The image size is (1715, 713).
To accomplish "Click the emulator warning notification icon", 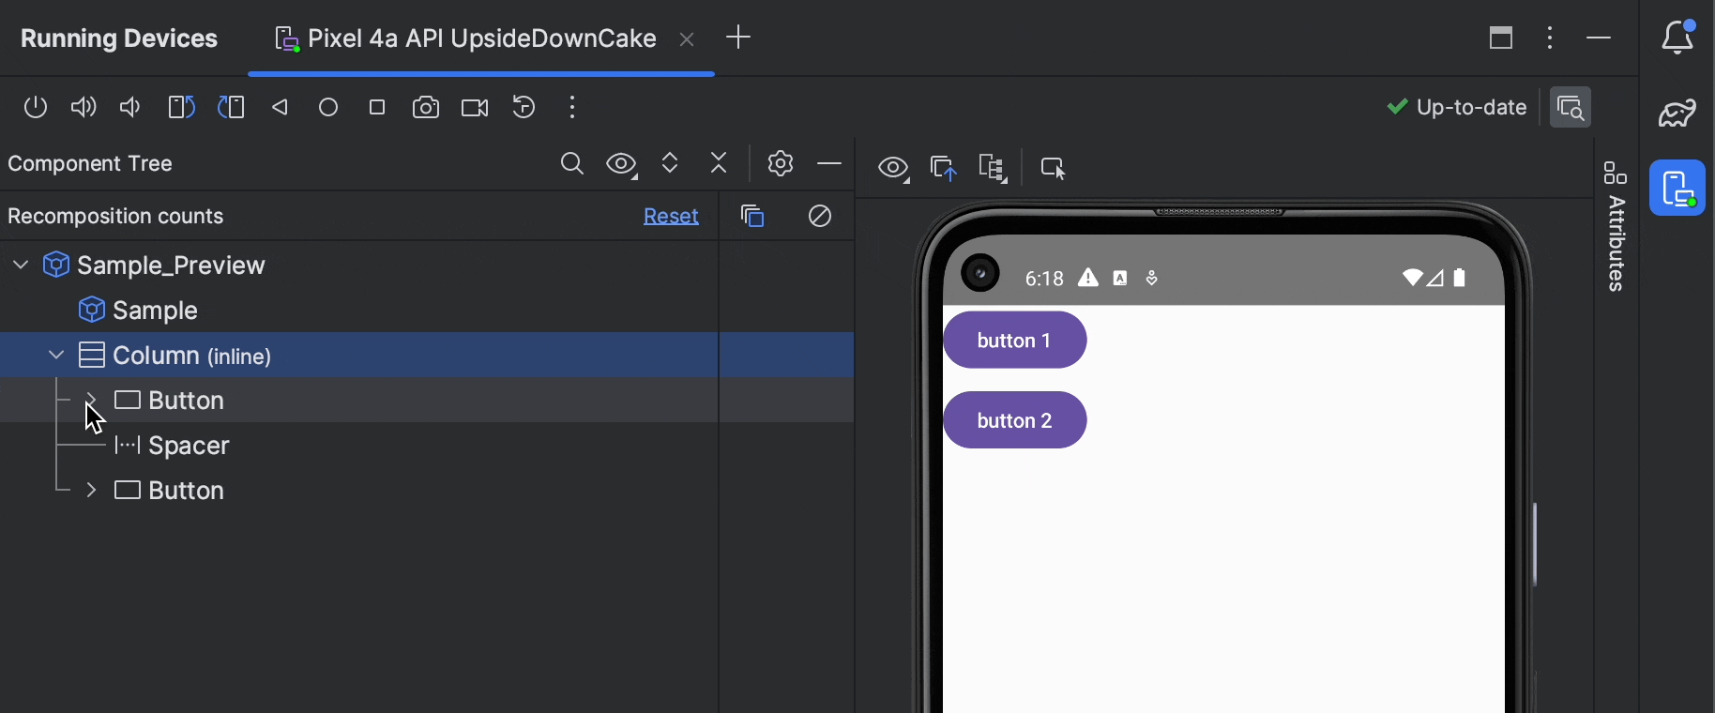I will (1088, 278).
